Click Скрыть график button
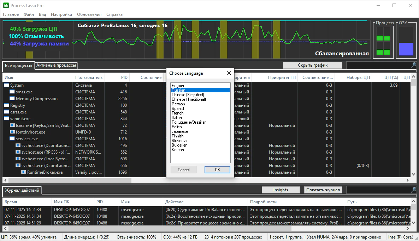Image resolution: width=419 pixels, height=241 pixels. pyautogui.click(x=312, y=65)
